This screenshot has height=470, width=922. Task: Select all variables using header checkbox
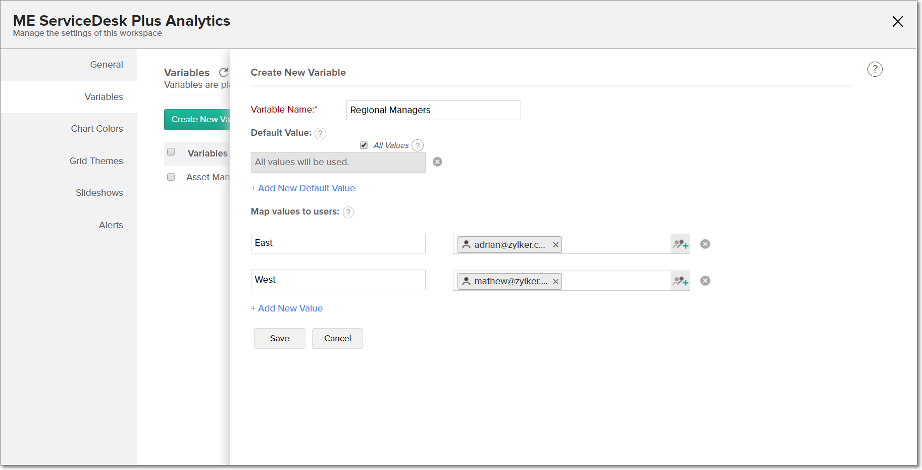coord(171,152)
